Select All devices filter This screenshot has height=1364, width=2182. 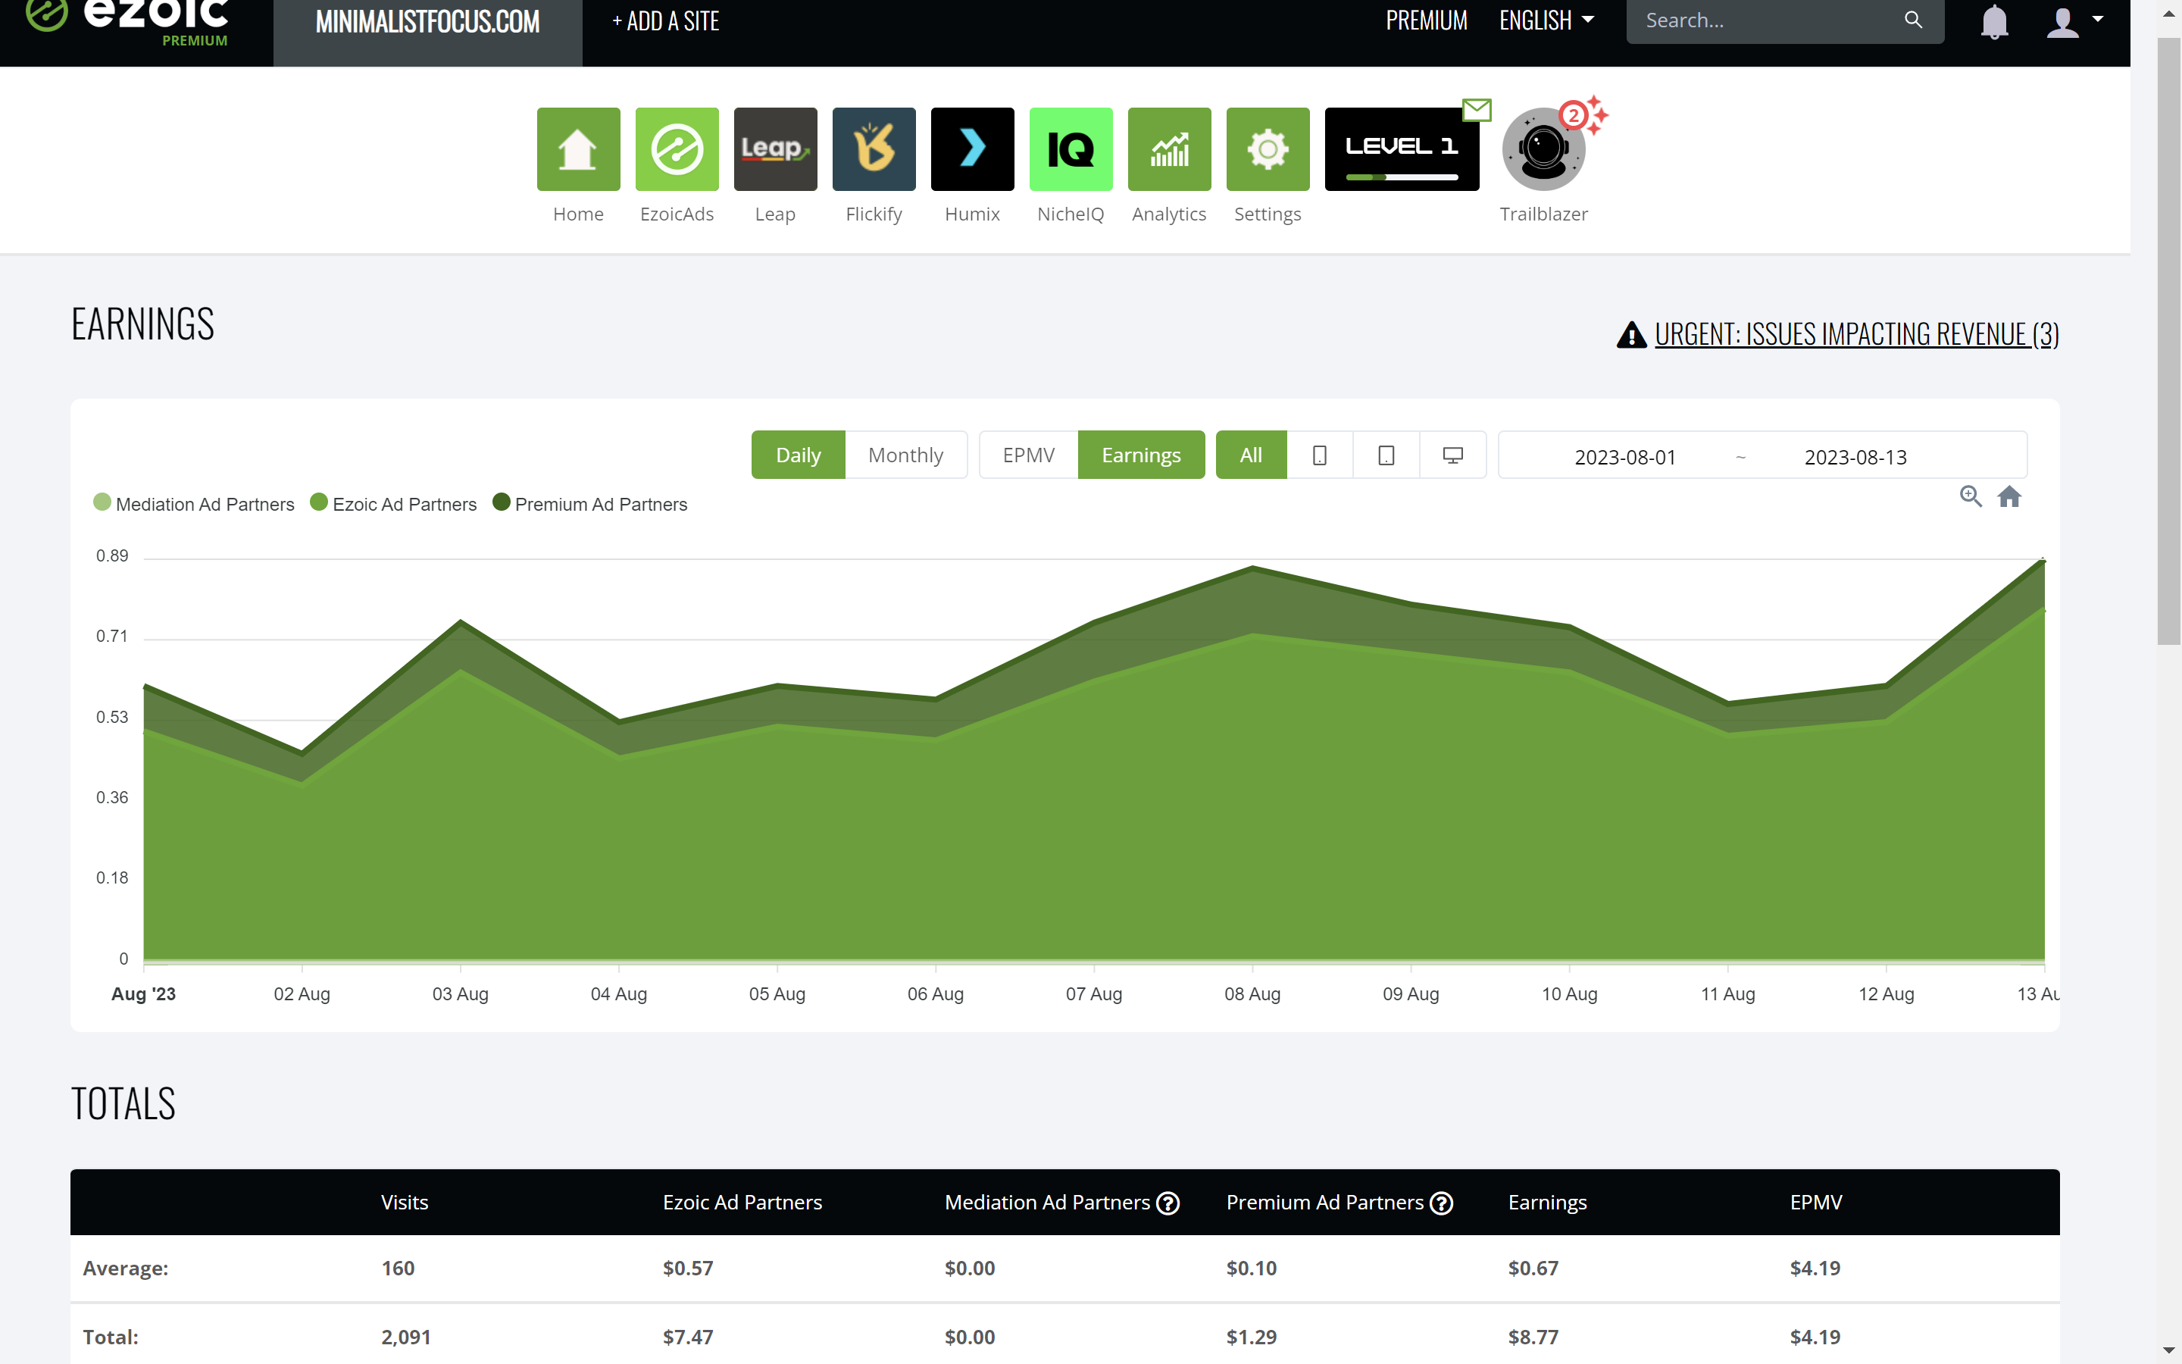coord(1251,455)
